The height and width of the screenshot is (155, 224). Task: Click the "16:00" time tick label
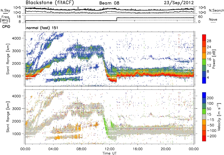pos(137,149)
